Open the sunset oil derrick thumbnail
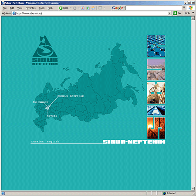196x196 pixels. 156,128
